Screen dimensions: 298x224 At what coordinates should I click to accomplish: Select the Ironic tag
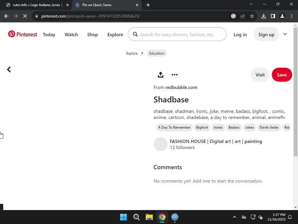point(218,127)
